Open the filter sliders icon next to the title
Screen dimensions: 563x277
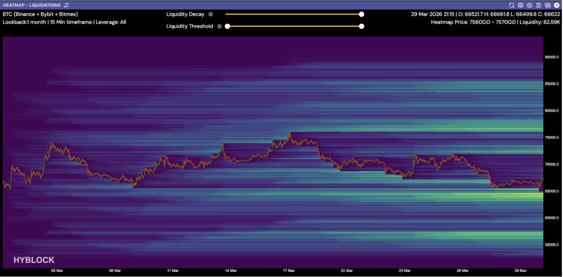coord(67,5)
